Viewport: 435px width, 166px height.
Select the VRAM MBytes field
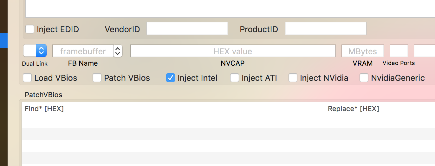(362, 51)
